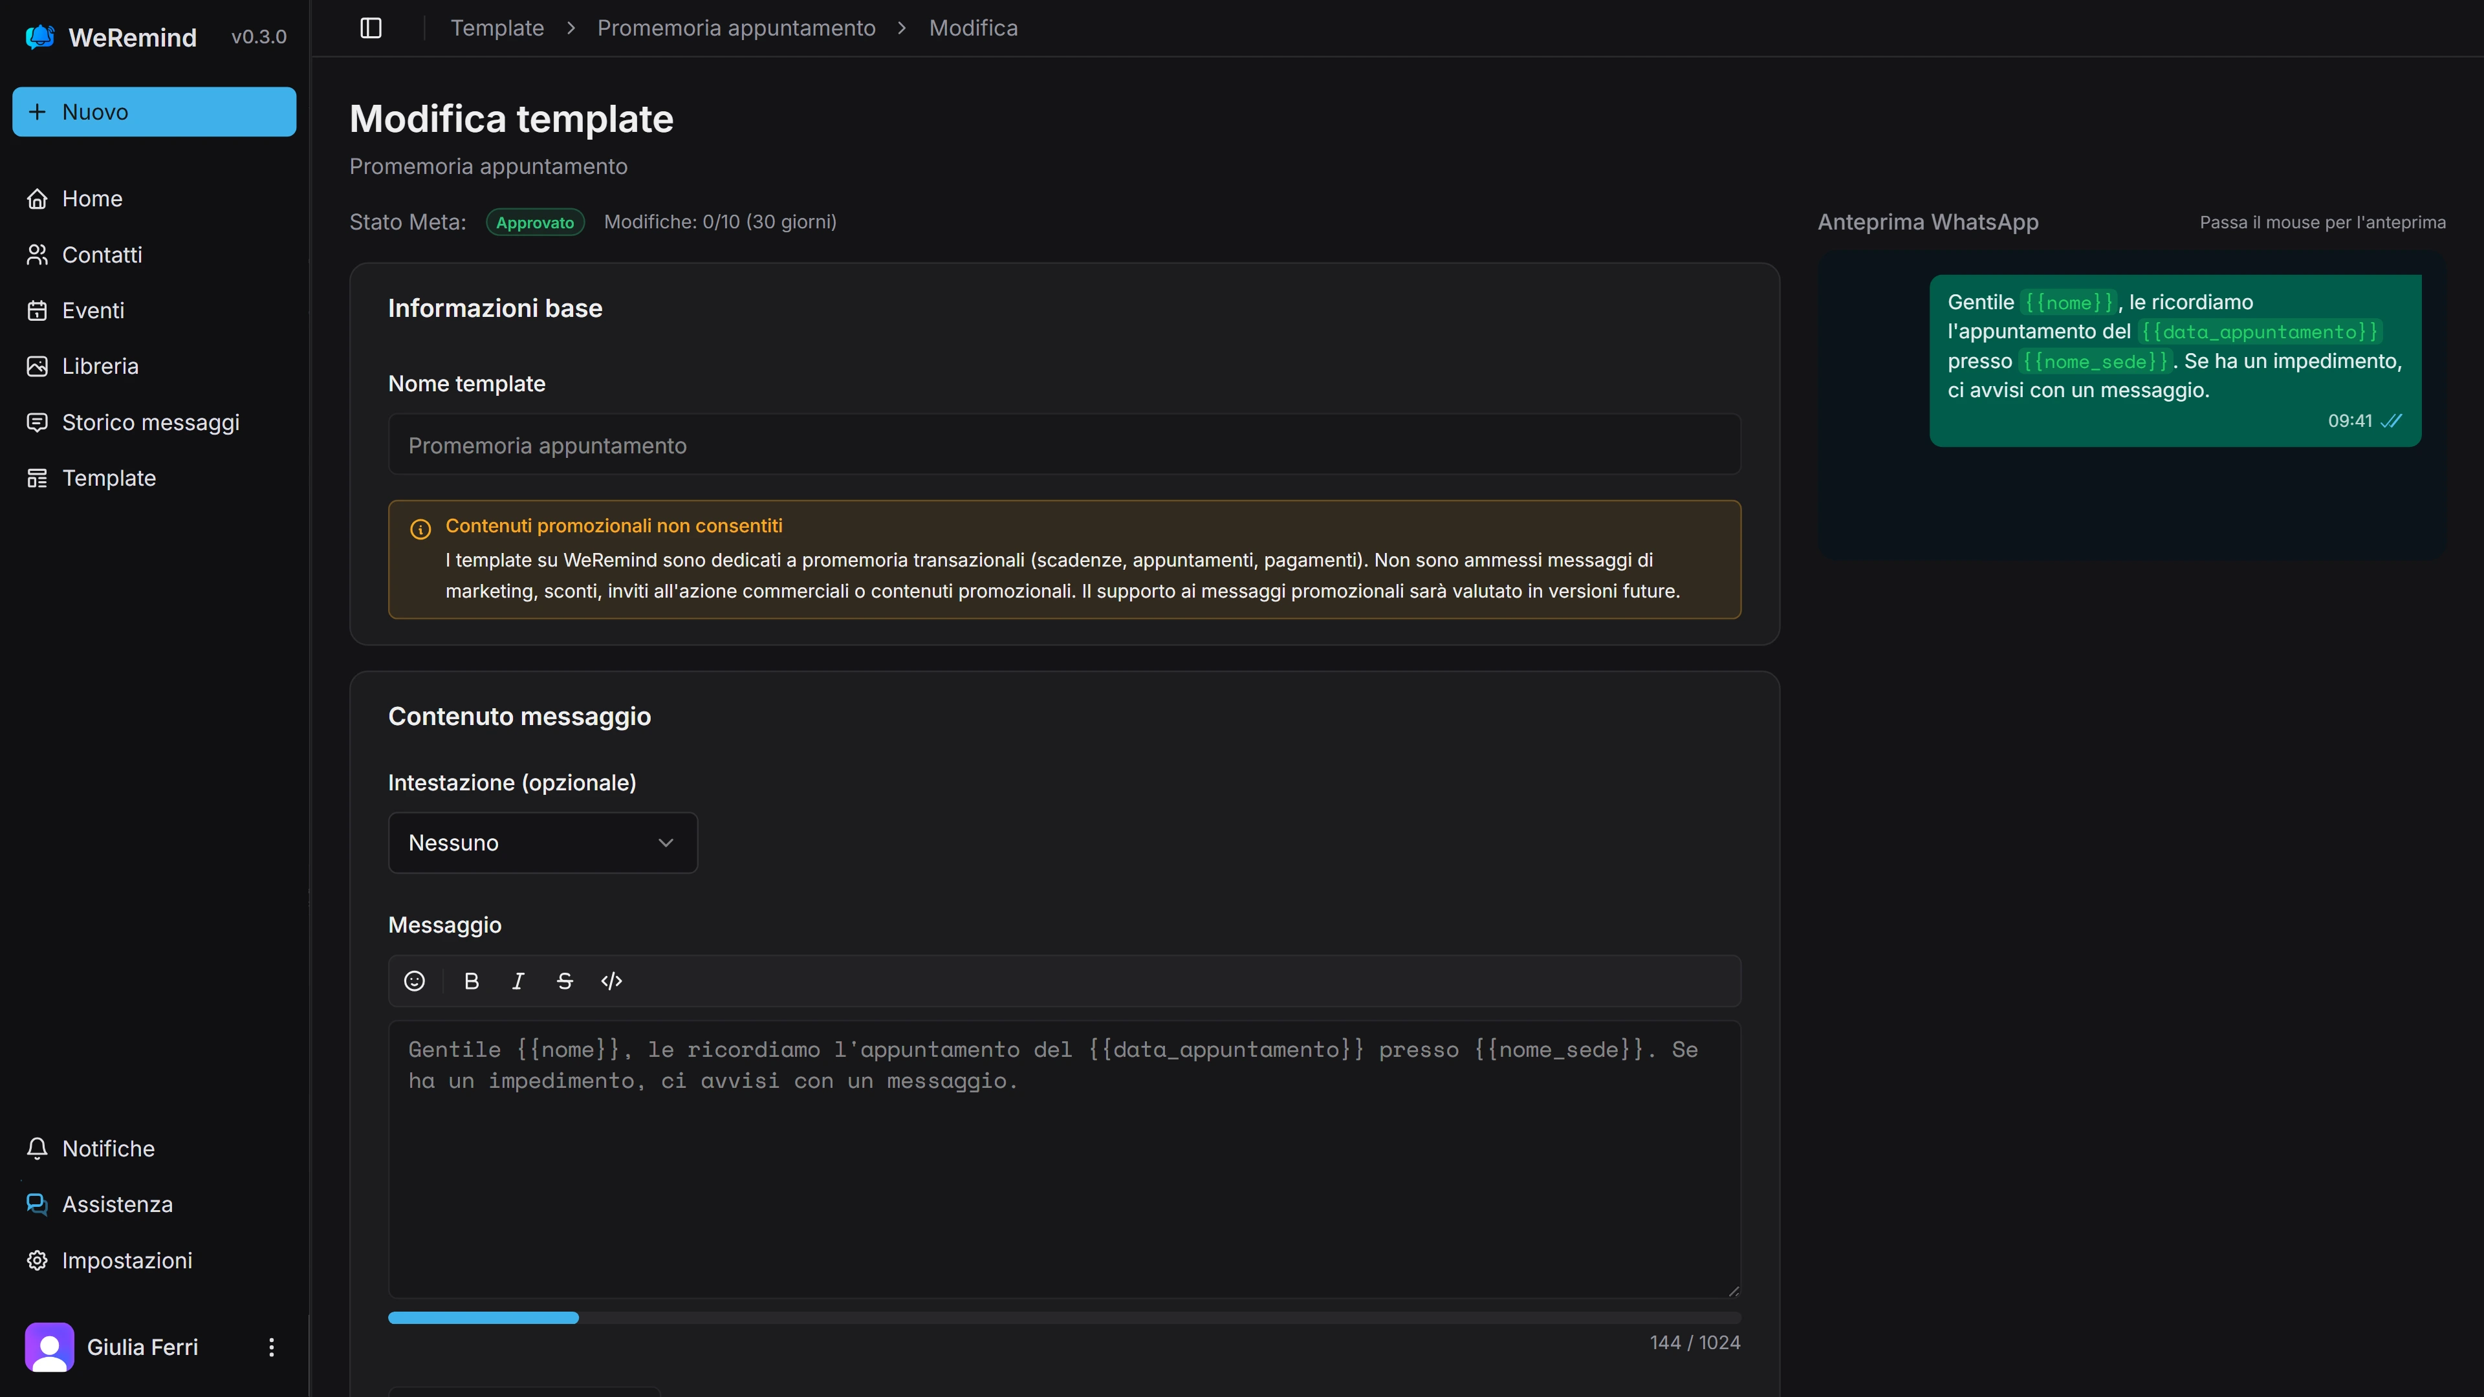Image resolution: width=2484 pixels, height=1397 pixels.
Task: Open the emoji picker in message toolbar
Action: tap(415, 980)
